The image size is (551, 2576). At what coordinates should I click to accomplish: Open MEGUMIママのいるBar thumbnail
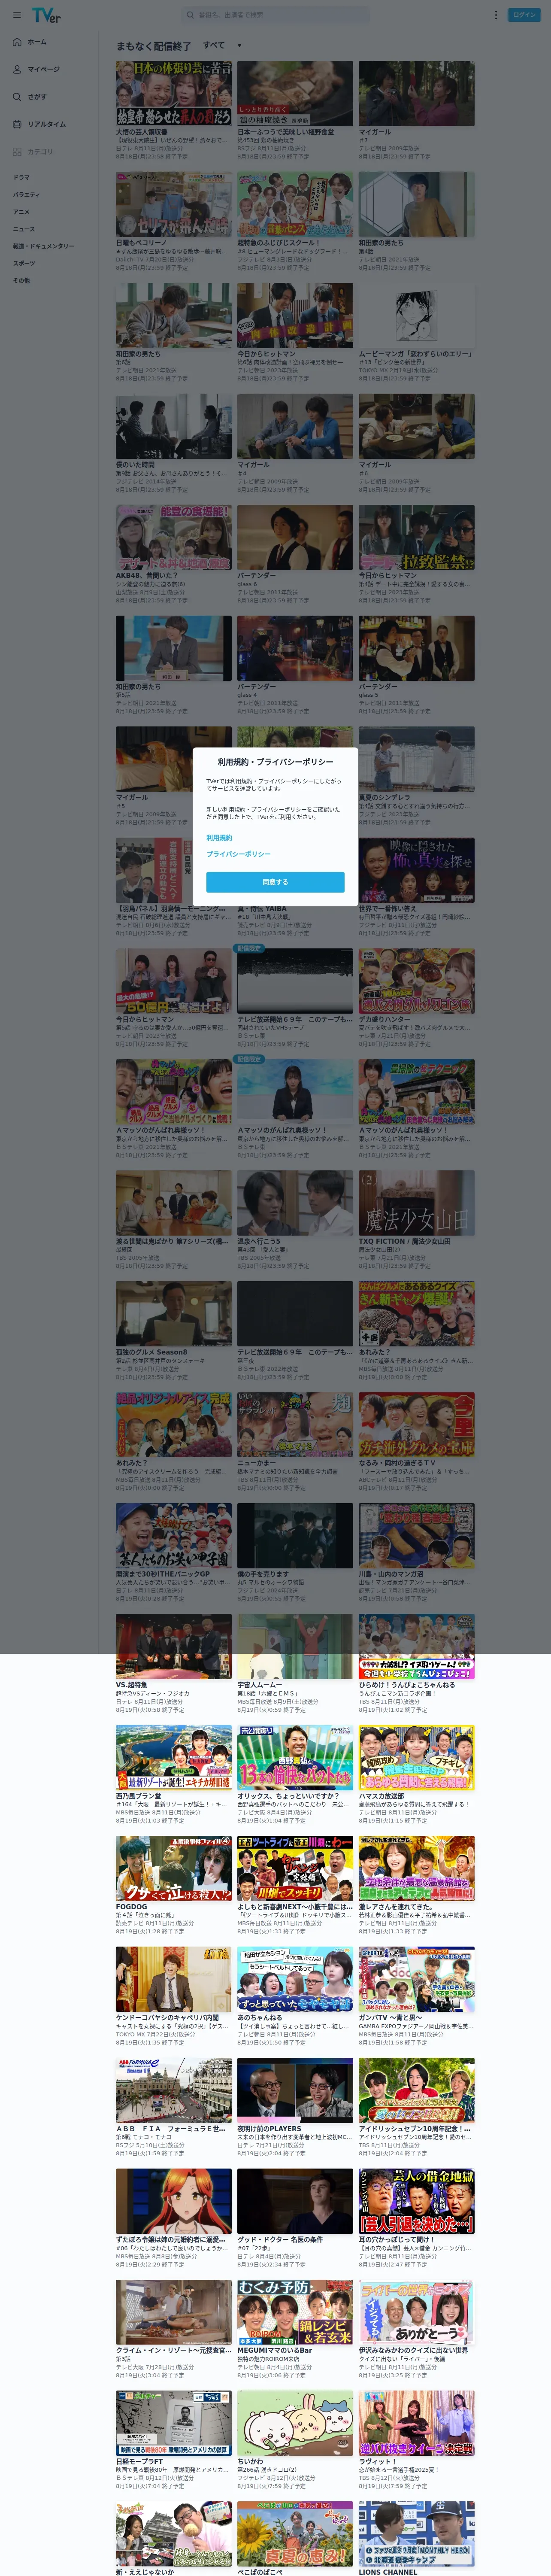pyautogui.click(x=295, y=2313)
